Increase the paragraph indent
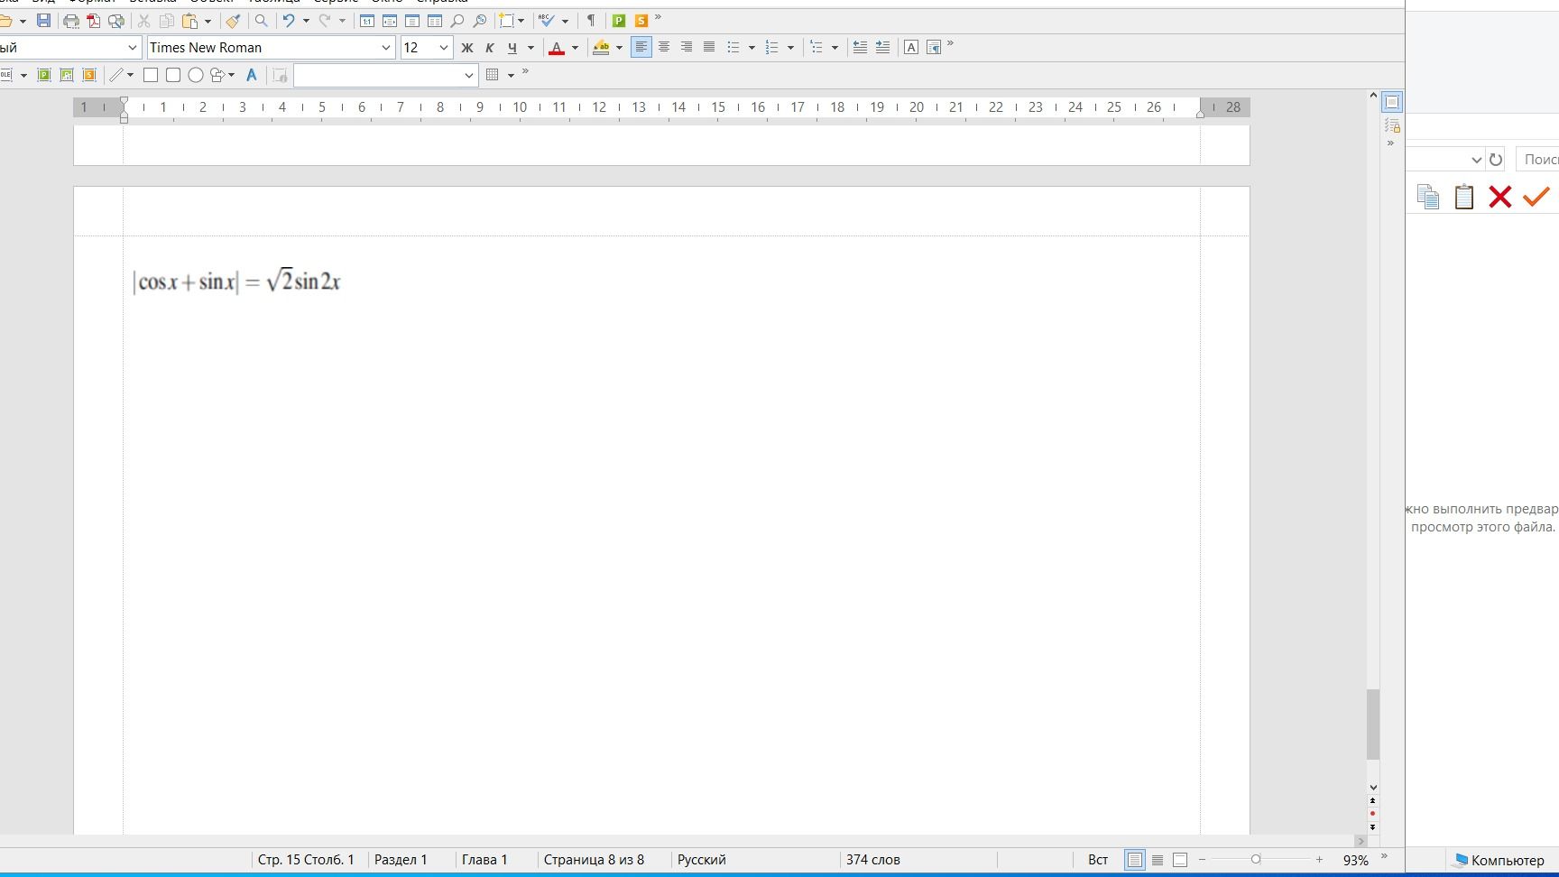 (883, 48)
